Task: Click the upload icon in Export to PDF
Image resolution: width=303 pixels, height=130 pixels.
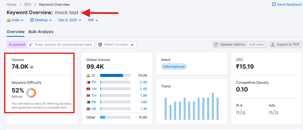Action: point(273,45)
